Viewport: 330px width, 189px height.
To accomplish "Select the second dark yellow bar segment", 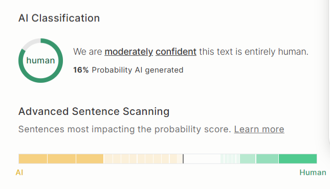I will (x=62, y=159).
